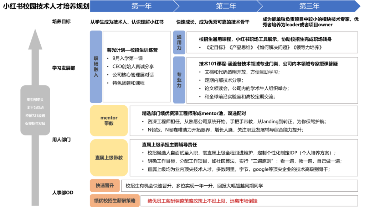Screen dimensions: 385x207
Task: Click the gray upward arrow shape
Action: point(35,117)
